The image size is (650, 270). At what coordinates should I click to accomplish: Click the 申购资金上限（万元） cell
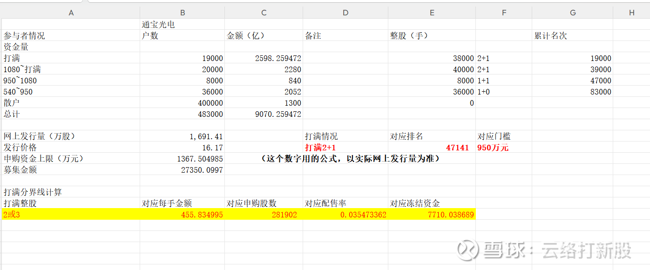point(71,158)
